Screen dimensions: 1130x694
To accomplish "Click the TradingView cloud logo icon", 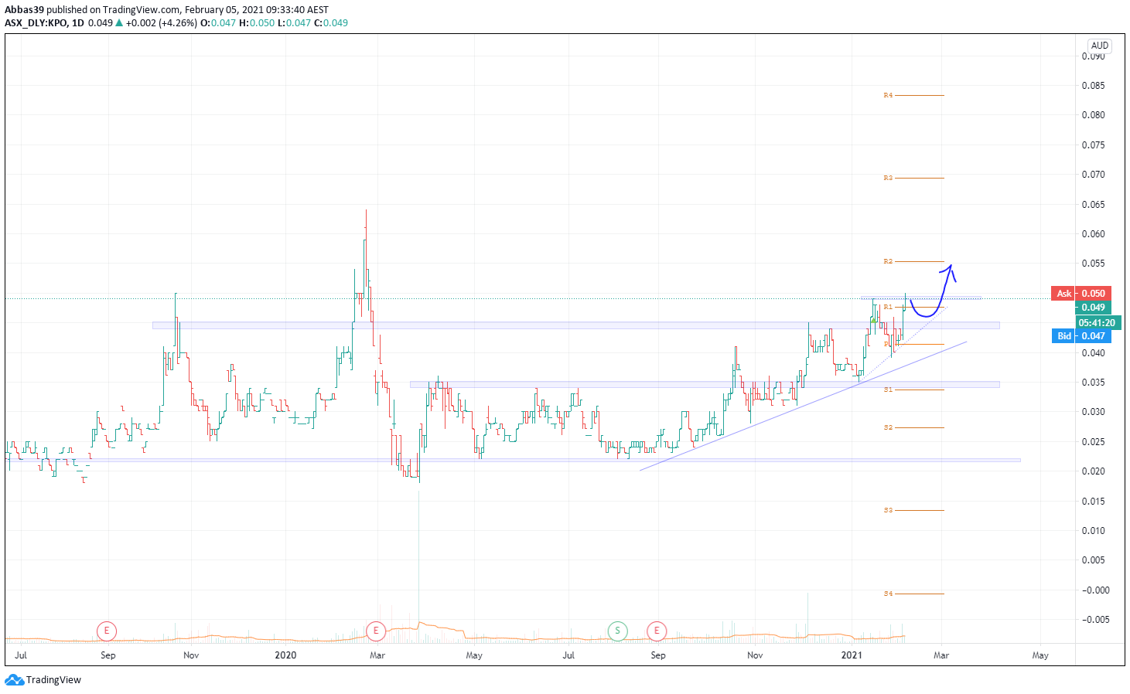I will coord(14,680).
